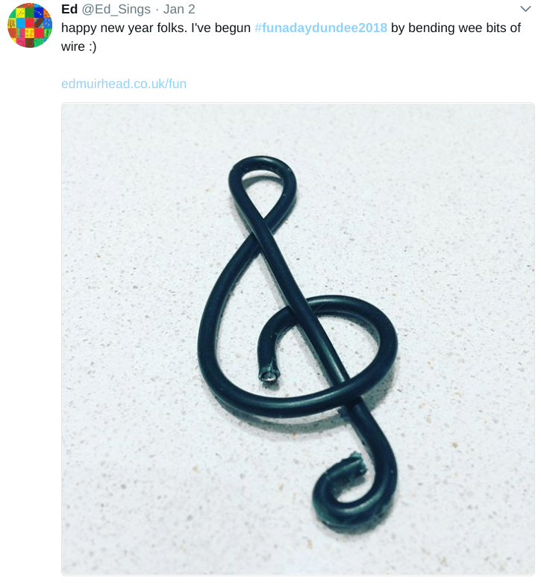Click the Jan 2 tweet timestamp
541x583 pixels.
tap(179, 9)
